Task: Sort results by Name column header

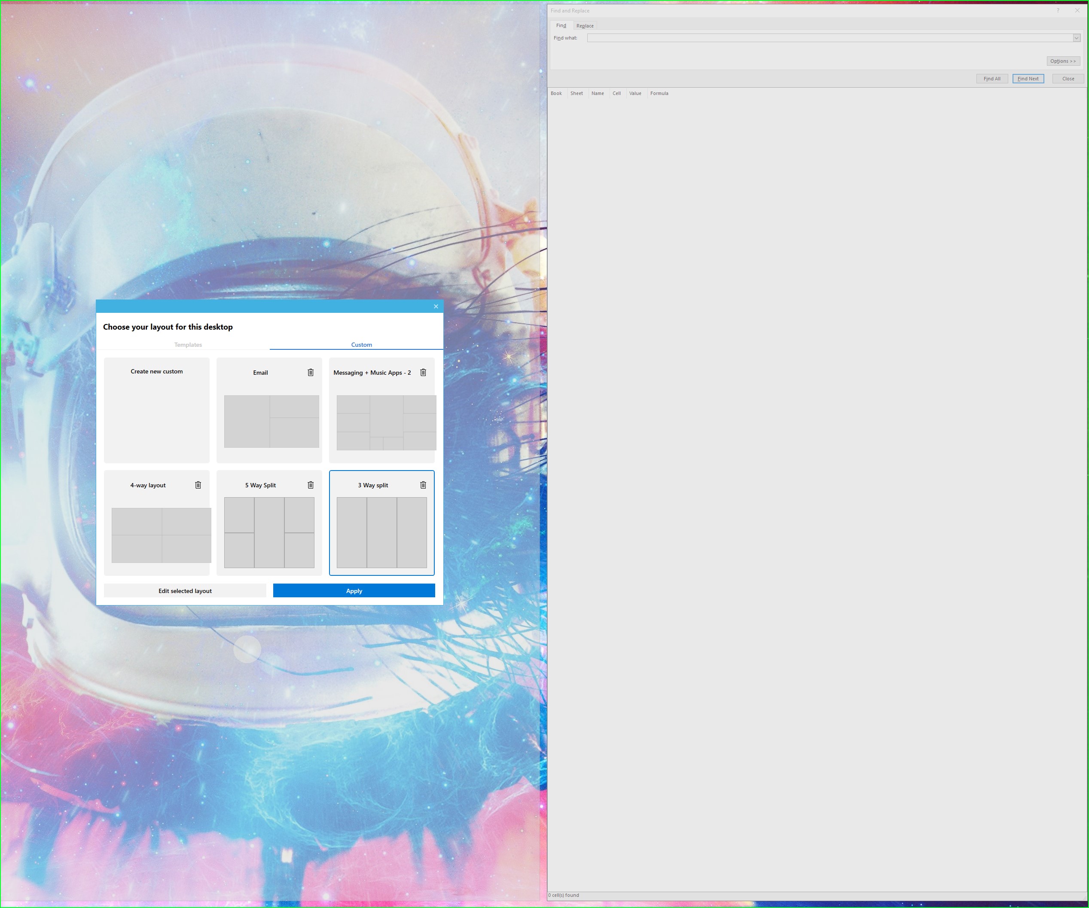Action: click(x=598, y=93)
